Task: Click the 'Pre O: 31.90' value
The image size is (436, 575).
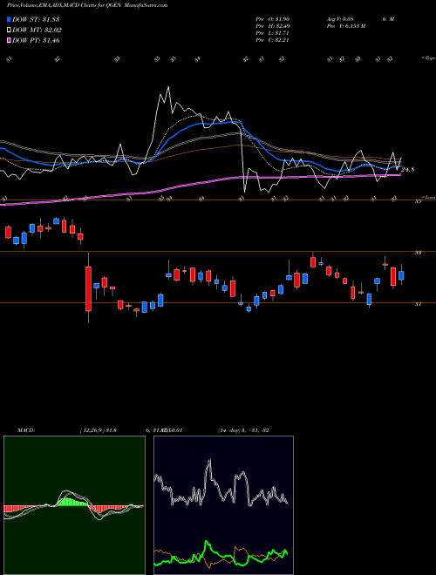Action: (273, 19)
